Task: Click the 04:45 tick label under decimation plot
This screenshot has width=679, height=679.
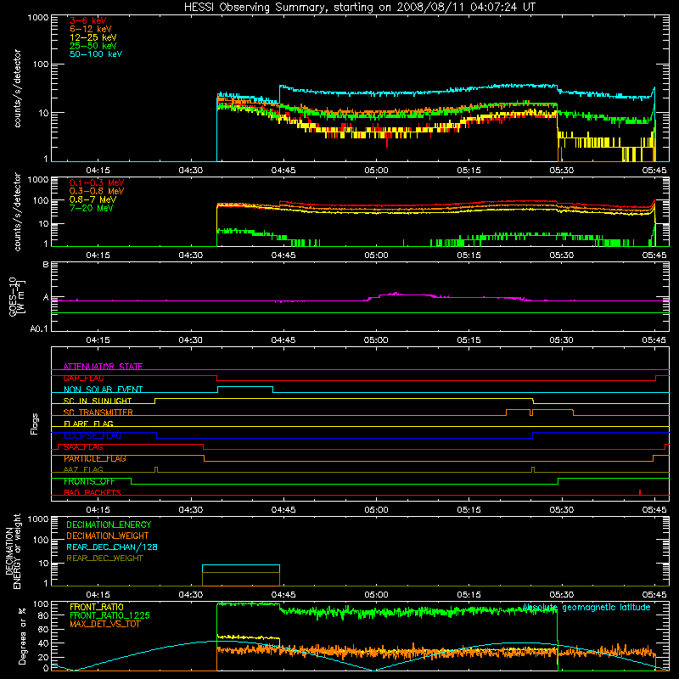Action: (x=283, y=595)
